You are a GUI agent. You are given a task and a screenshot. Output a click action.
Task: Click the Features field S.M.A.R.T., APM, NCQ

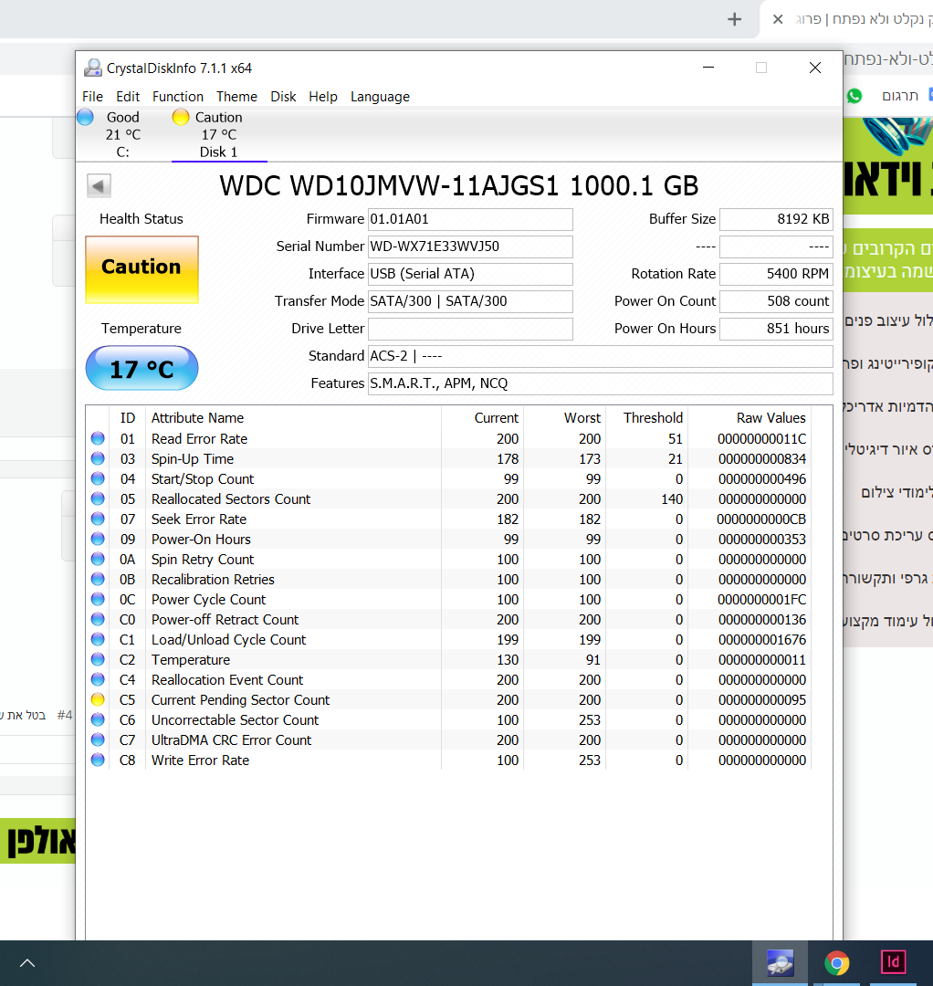pyautogui.click(x=601, y=383)
